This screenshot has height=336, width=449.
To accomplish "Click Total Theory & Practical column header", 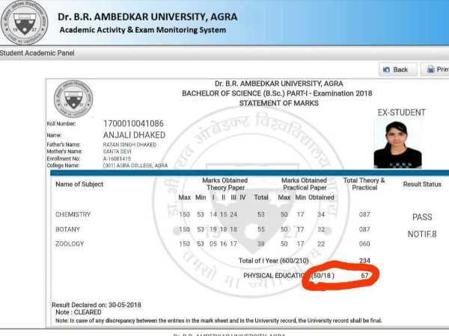I will (364, 184).
